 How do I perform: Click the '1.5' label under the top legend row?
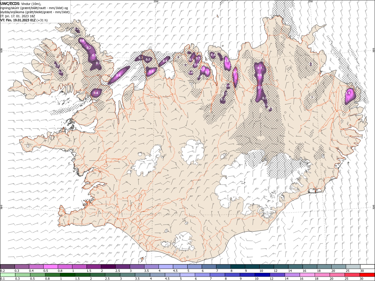[x=88, y=271]
